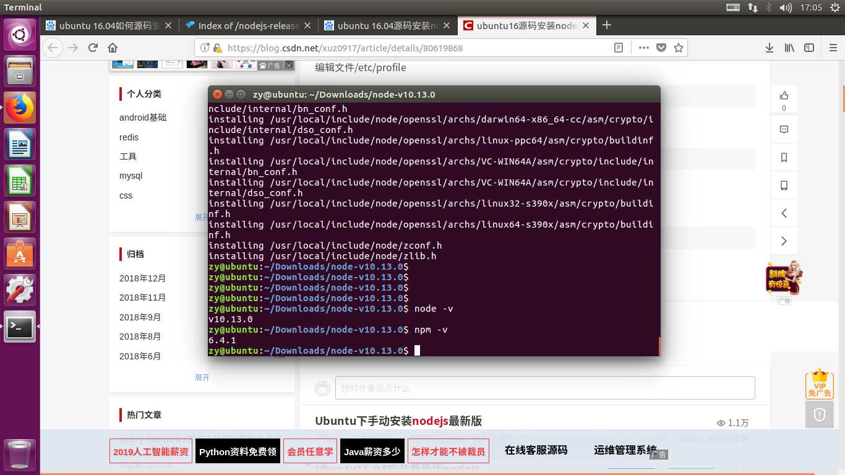Open Firefox library icon
845x475 pixels.
(789, 48)
